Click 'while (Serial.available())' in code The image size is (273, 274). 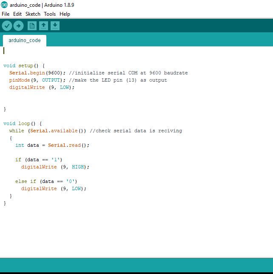coord(48,131)
